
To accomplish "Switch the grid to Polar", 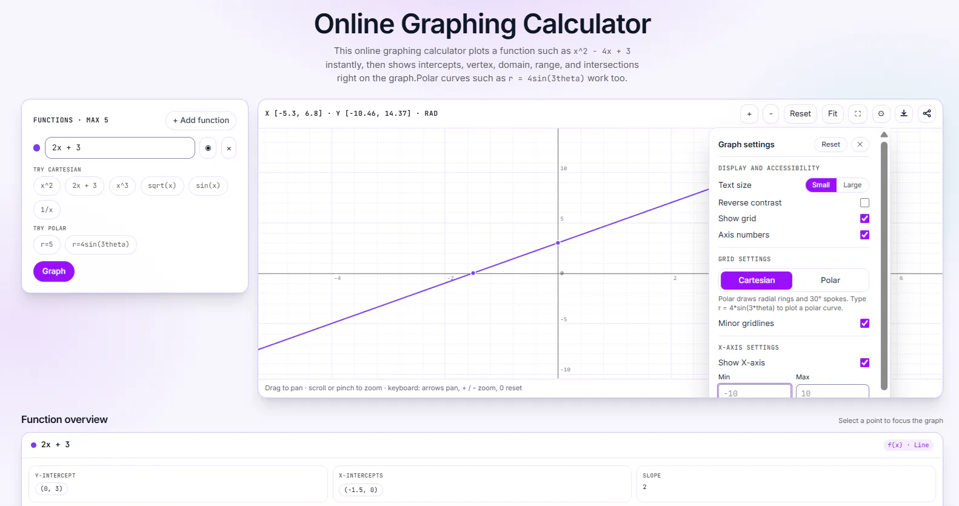I will 830,281.
